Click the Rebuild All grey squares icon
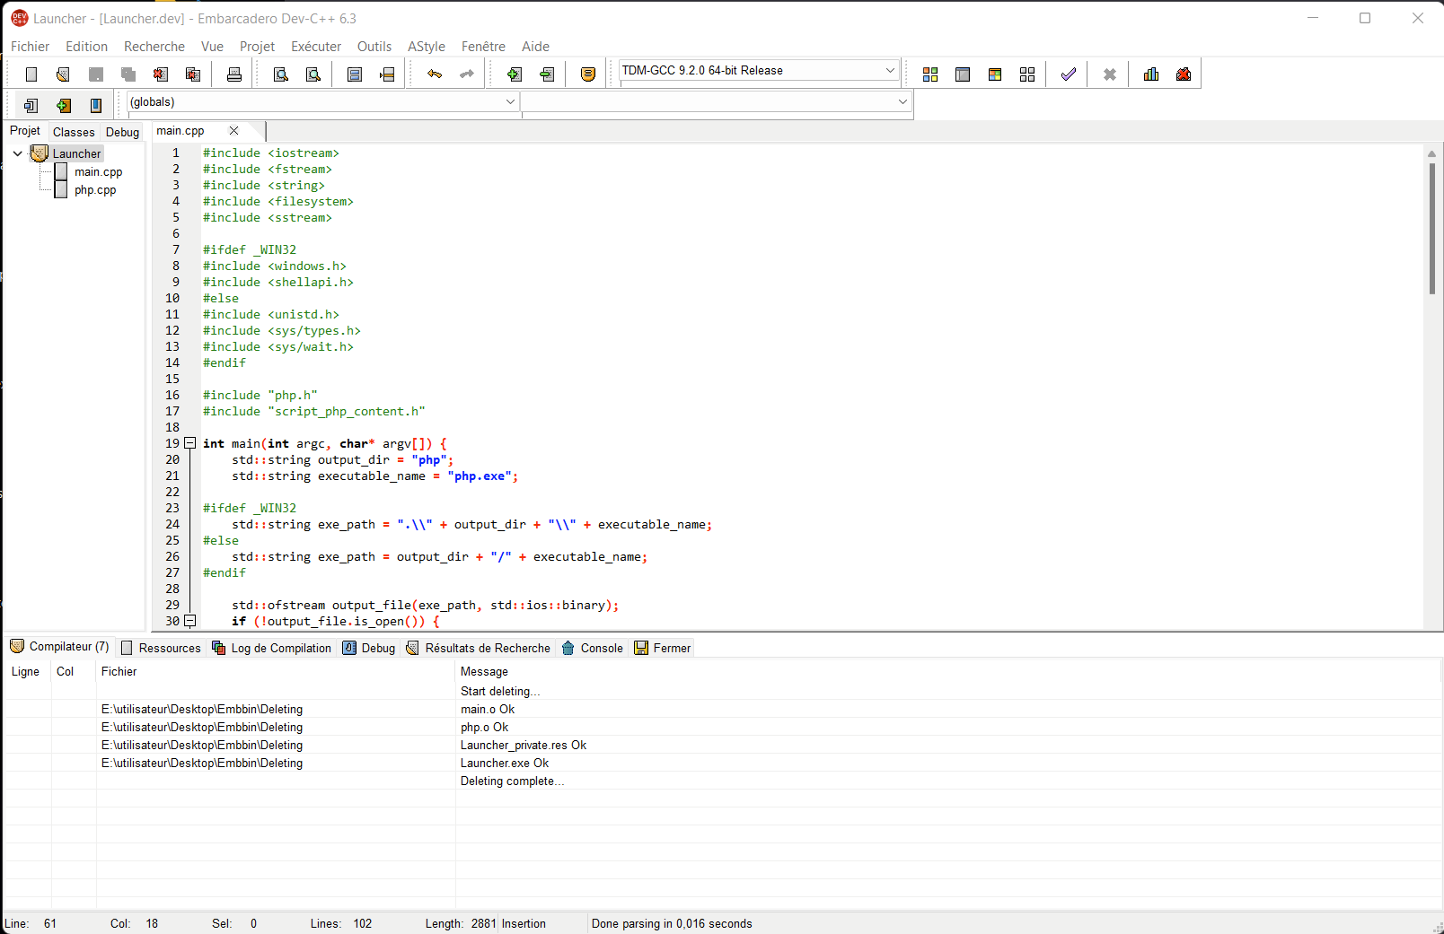This screenshot has width=1444, height=934. click(1027, 74)
